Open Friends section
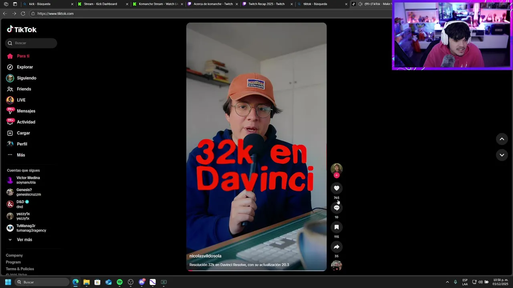 point(19,89)
